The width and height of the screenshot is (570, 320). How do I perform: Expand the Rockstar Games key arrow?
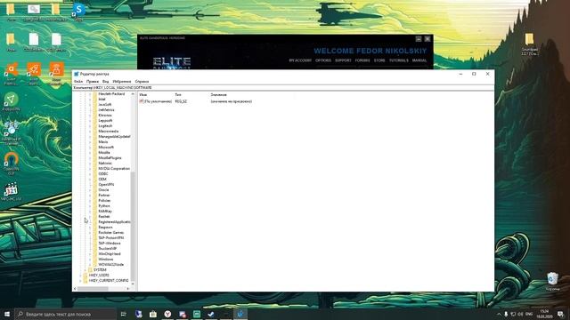(90, 233)
